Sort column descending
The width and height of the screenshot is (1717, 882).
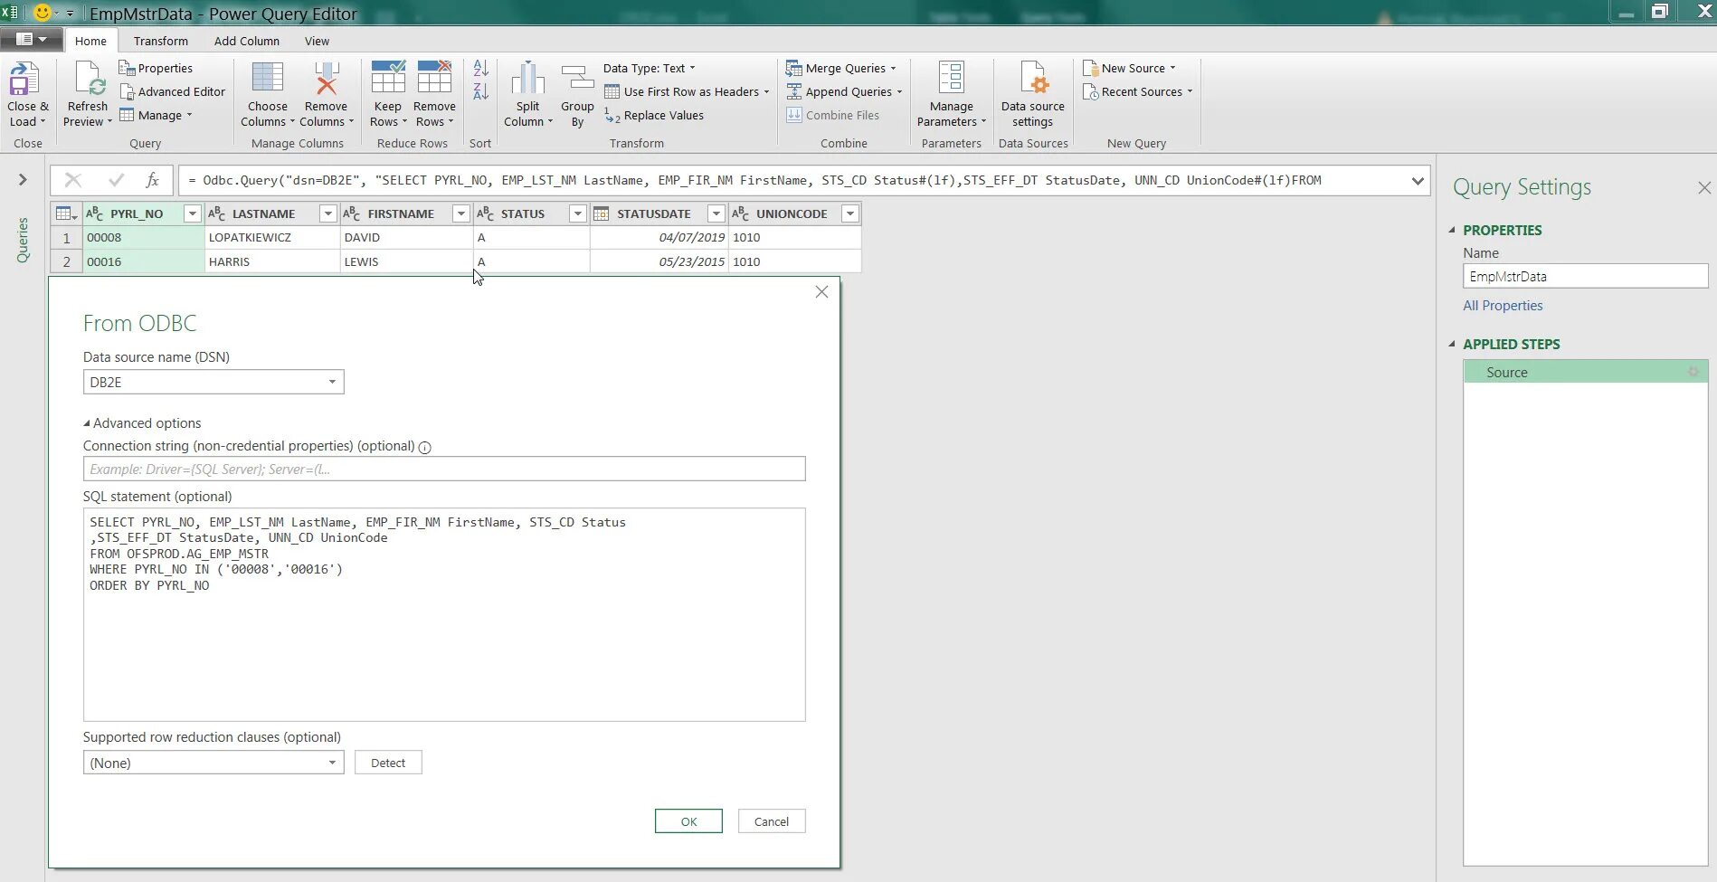(480, 90)
